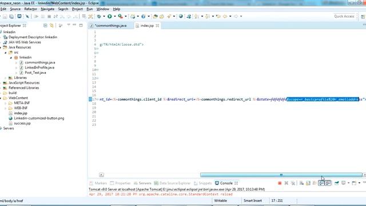Open the Source menu
This screenshot has height=206, width=366.
tap(15, 9)
